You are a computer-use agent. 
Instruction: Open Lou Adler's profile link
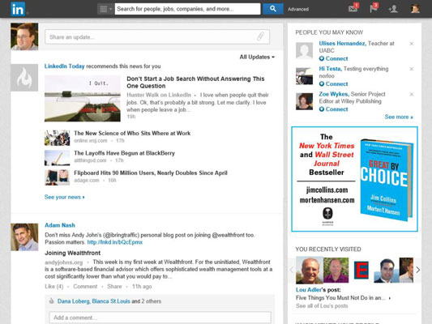pos(308,290)
